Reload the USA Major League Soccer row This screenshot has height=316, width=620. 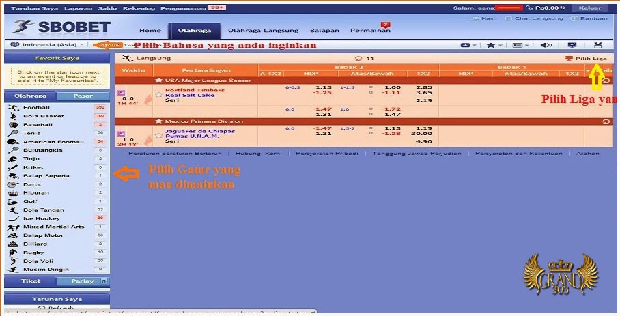pos(606,81)
